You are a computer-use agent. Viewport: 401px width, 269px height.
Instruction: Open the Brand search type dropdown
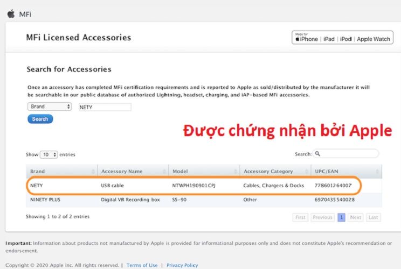pos(50,107)
